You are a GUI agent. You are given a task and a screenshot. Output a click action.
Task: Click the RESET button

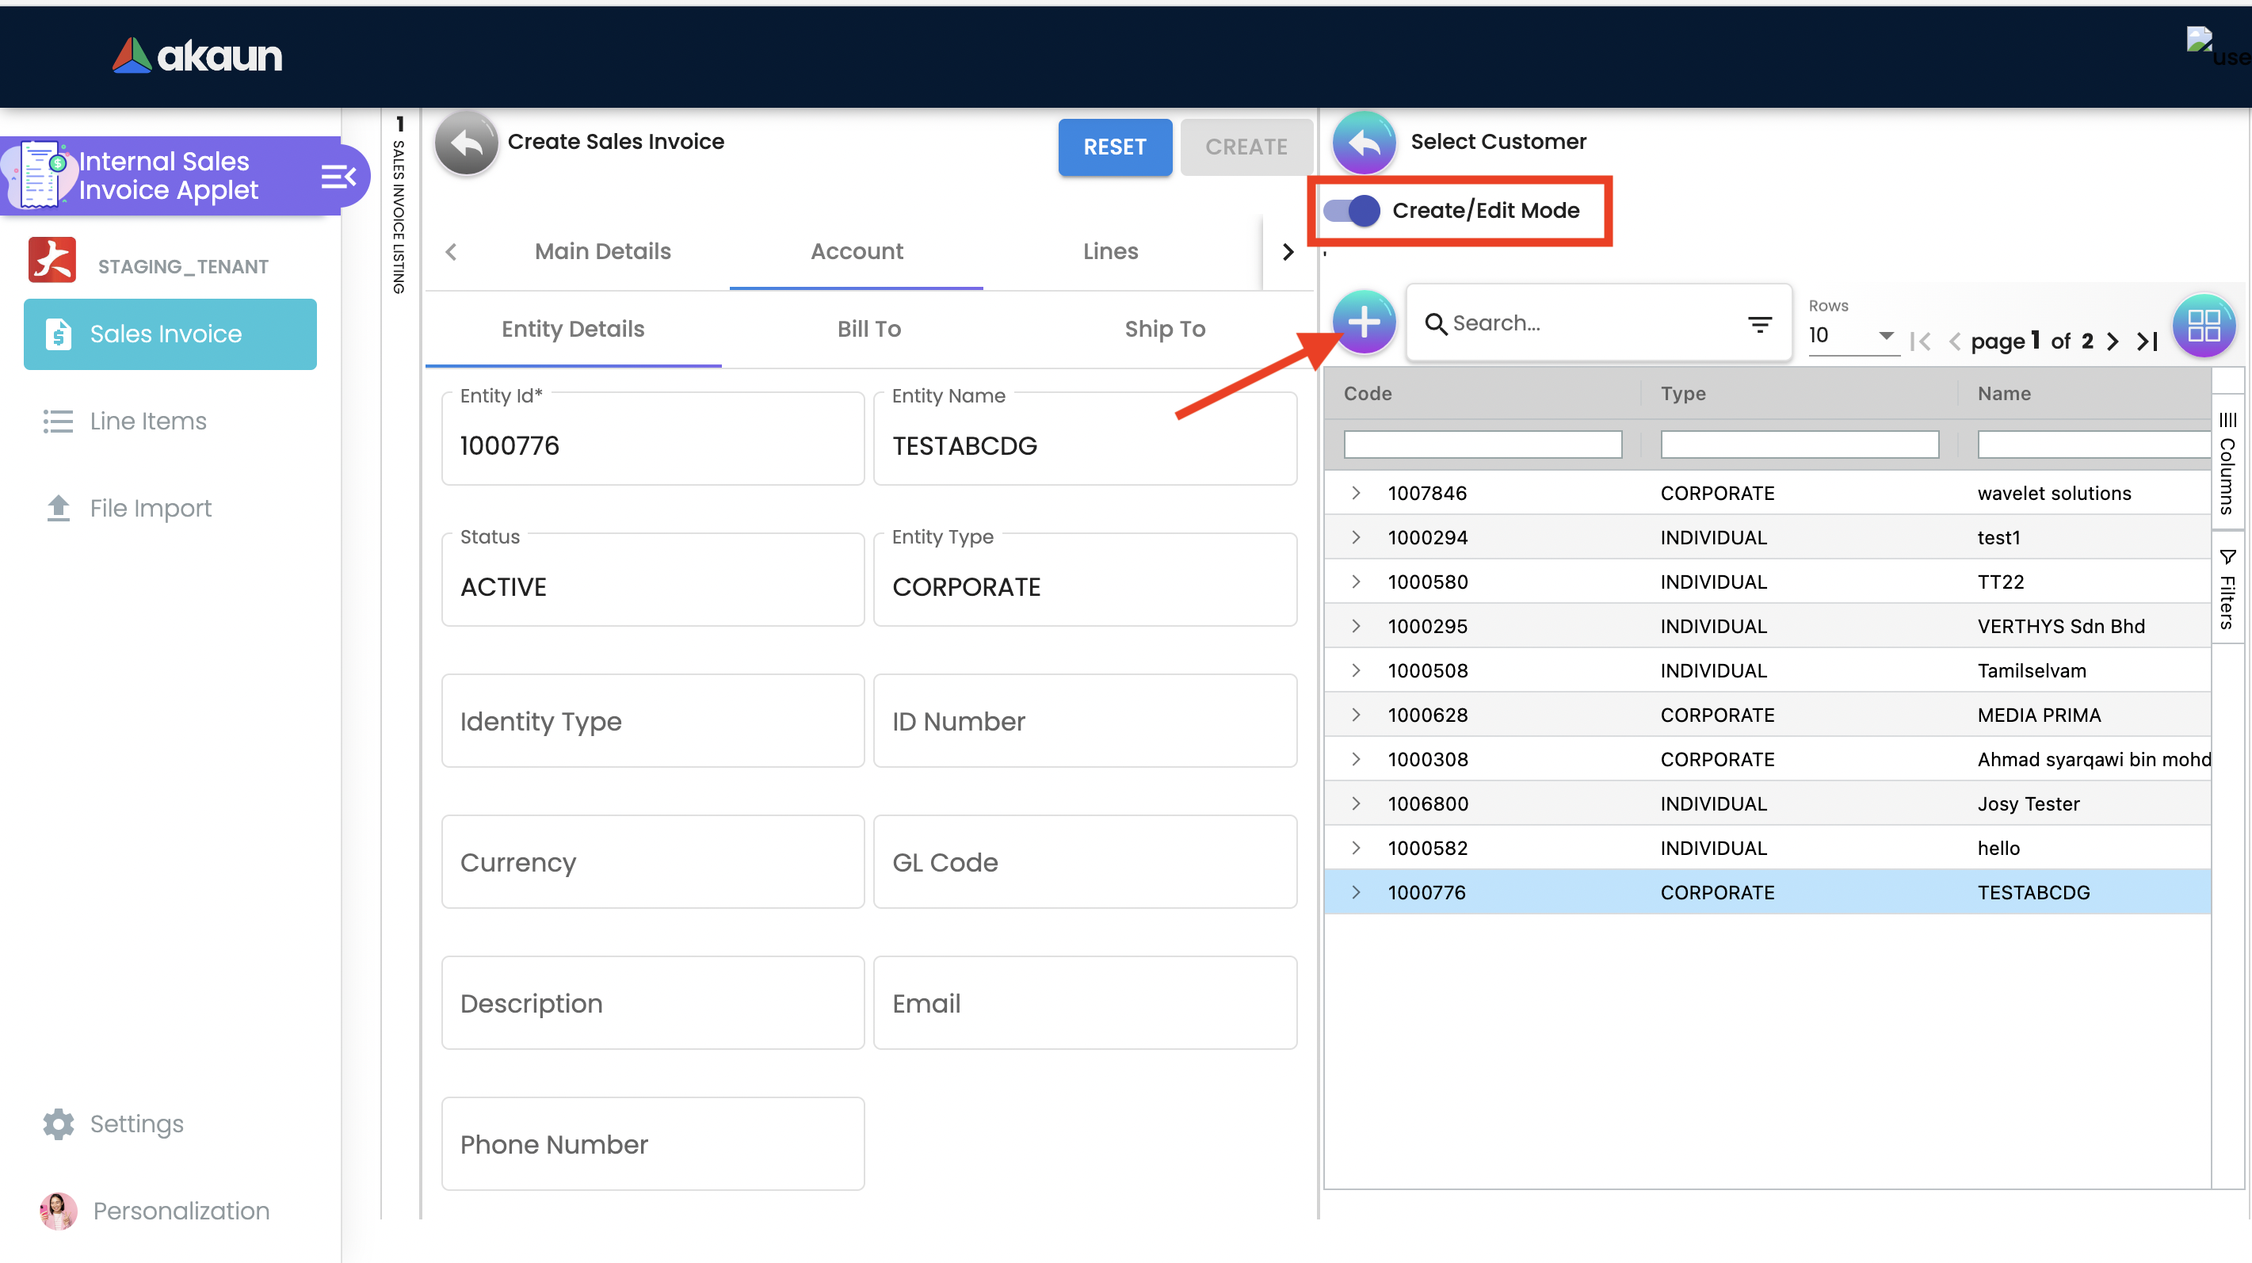(x=1114, y=147)
